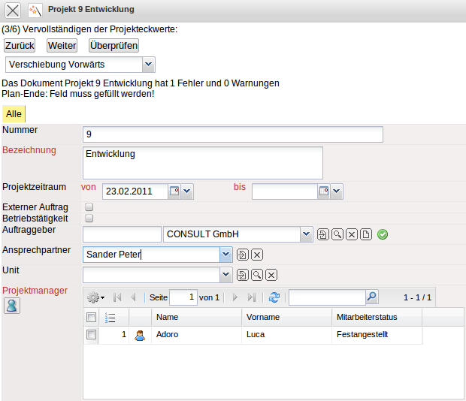466x401 pixels.
Task: Close the Projekt 9 Entwicklung dialog
Action: [x=13, y=11]
